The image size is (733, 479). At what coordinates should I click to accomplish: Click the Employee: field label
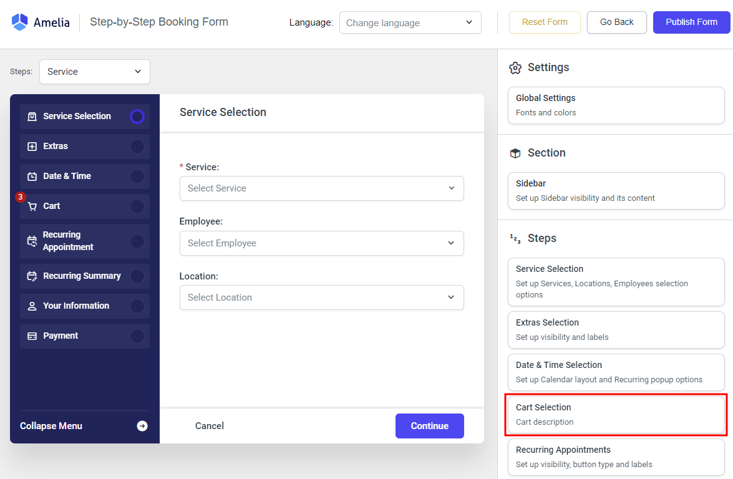click(x=201, y=221)
